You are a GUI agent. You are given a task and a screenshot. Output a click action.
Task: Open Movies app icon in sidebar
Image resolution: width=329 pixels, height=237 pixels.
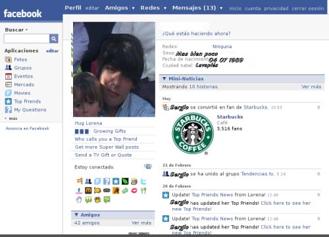coord(9,93)
